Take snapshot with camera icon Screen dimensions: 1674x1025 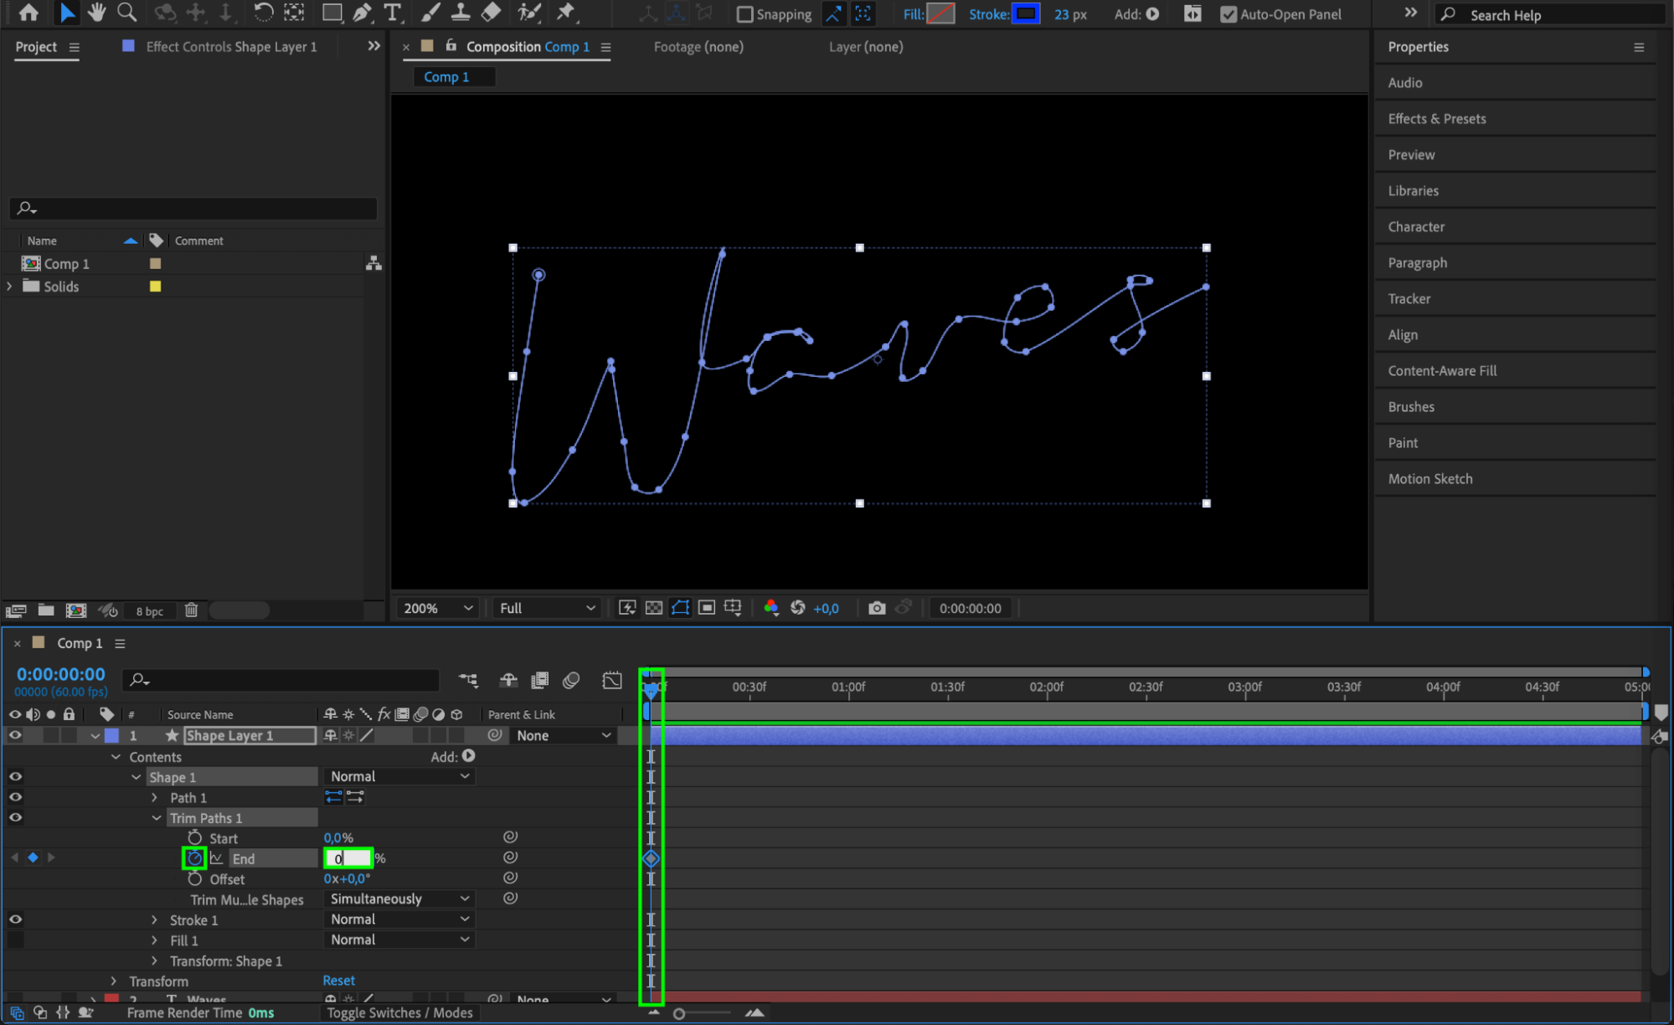click(x=876, y=608)
